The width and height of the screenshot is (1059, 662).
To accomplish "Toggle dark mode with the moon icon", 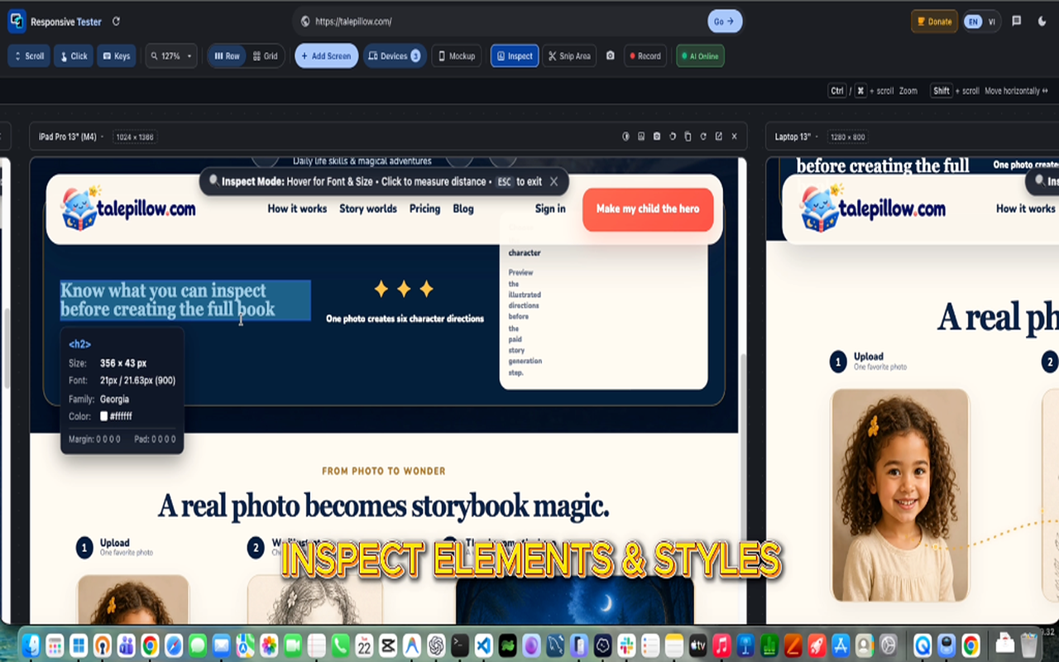I will click(x=1042, y=22).
